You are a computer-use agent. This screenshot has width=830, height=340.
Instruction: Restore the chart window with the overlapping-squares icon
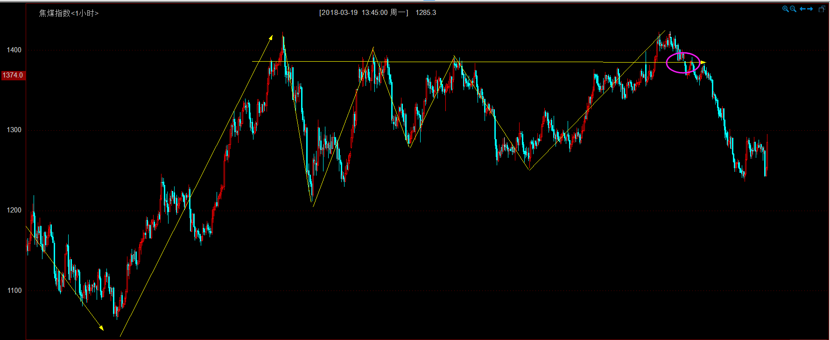click(x=822, y=9)
